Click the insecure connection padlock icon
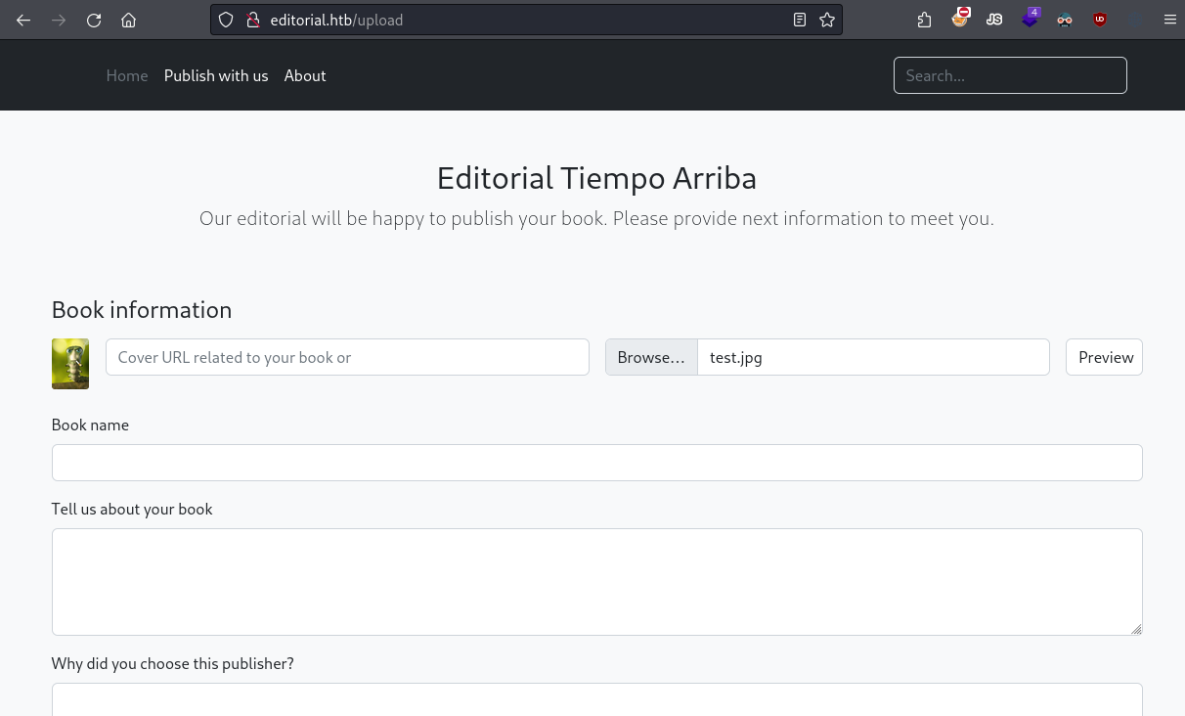This screenshot has height=716, width=1185. (x=251, y=20)
